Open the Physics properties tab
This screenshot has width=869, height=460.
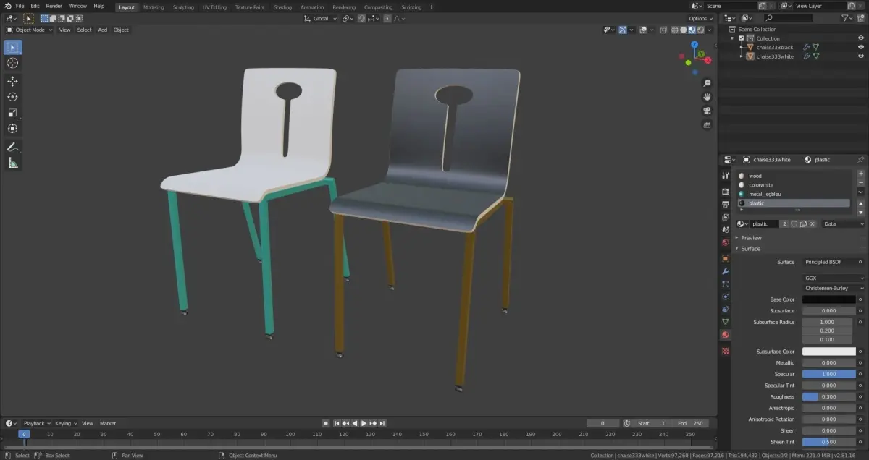[725, 297]
